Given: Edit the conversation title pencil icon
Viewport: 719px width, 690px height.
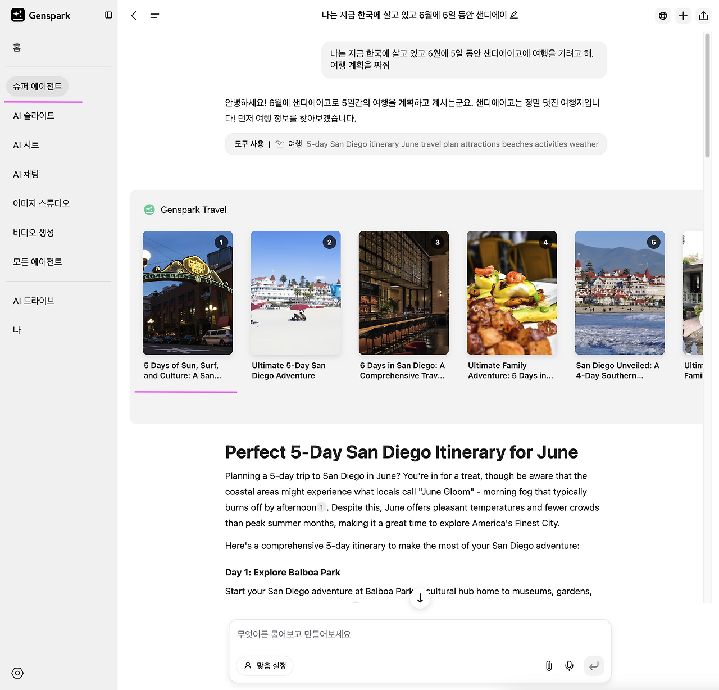Looking at the screenshot, I should click(513, 15).
